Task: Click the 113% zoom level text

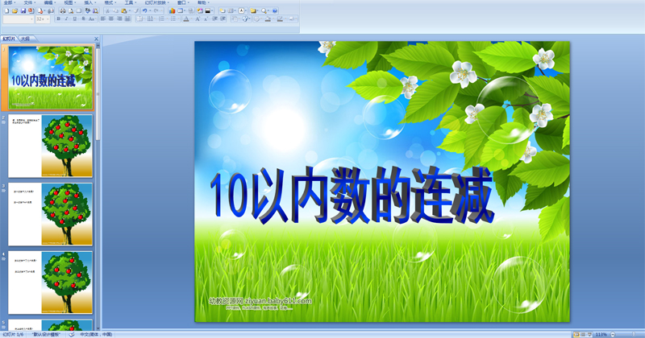Action: 601,334
